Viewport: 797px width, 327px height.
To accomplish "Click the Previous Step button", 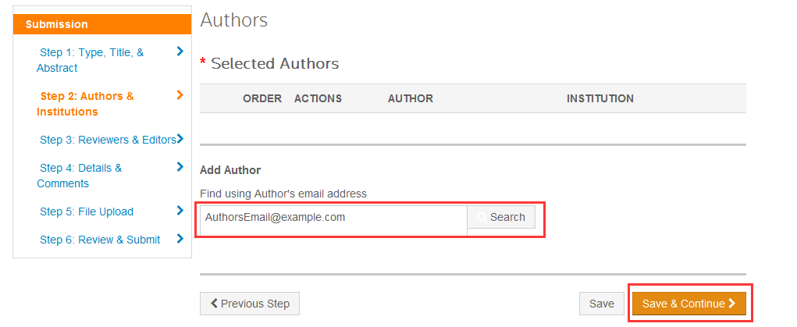I will coord(250,304).
